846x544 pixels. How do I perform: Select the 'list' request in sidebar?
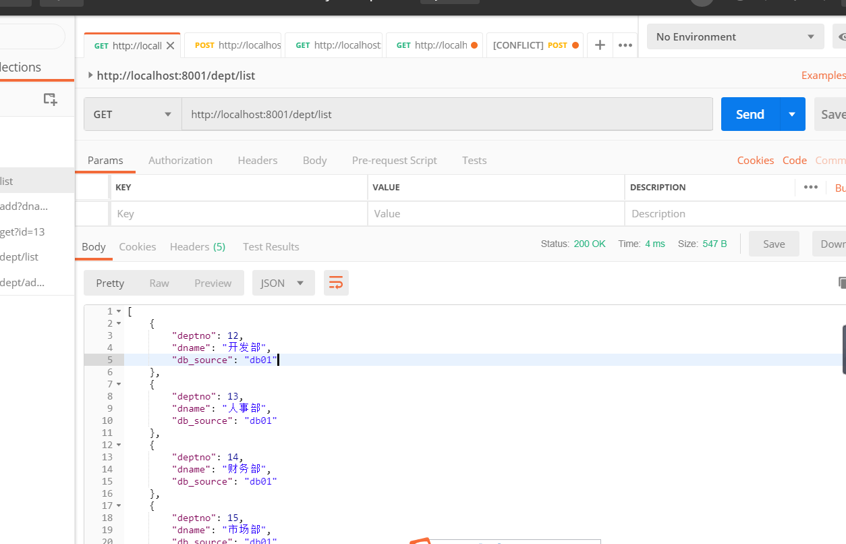(37, 181)
